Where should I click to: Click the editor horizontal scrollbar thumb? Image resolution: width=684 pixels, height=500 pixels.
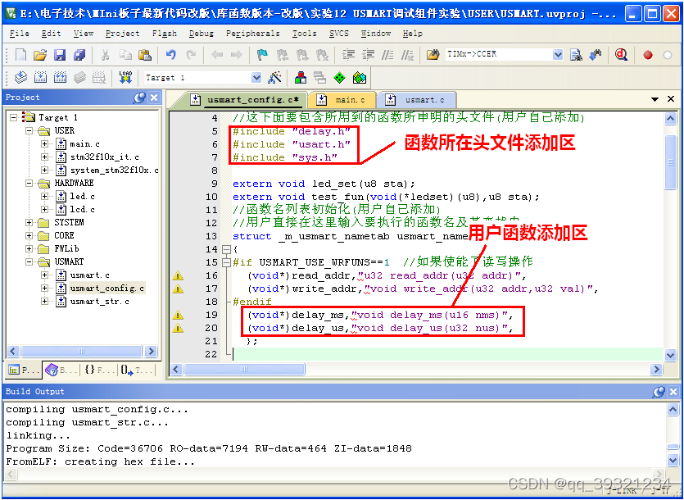pos(244,370)
